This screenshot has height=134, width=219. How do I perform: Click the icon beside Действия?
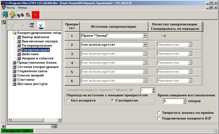[19, 54]
